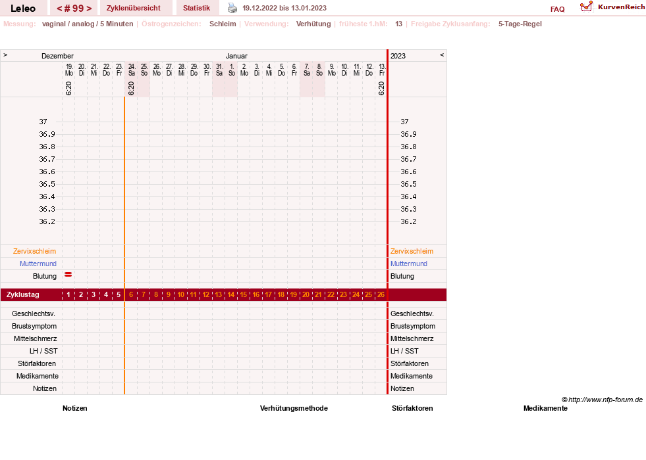
Task: Collapse chart with '<' arrow right of 2023
Action: [x=442, y=55]
